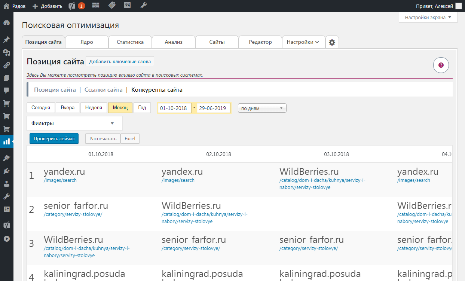Open Appearance paintbrush sidebar icon

(x=6, y=158)
